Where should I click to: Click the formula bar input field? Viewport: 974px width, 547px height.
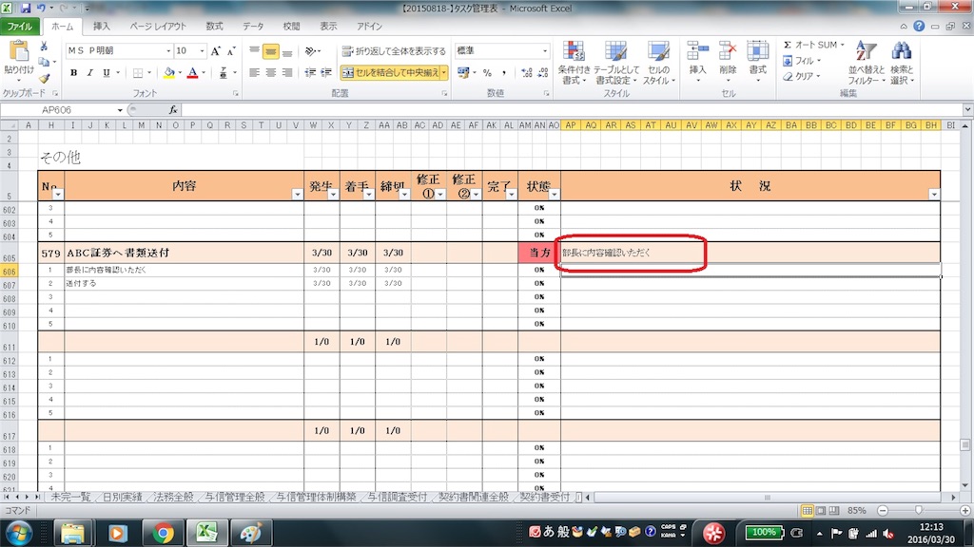coord(572,110)
